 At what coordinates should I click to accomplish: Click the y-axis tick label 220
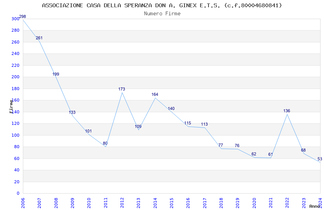(15, 65)
